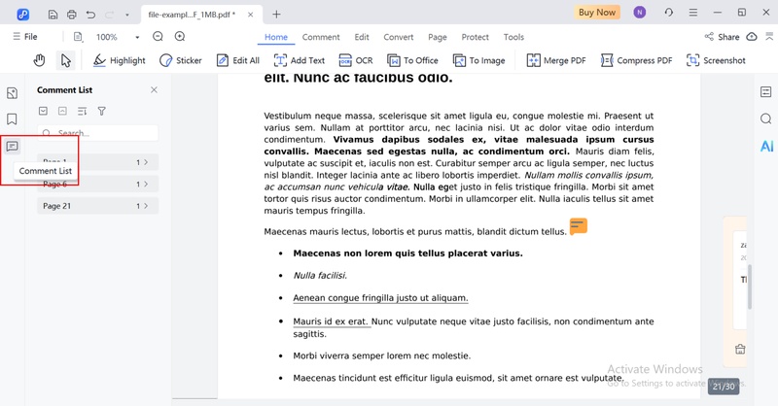Expand all comments icon in Comment List
This screenshot has height=406, width=778.
(43, 111)
